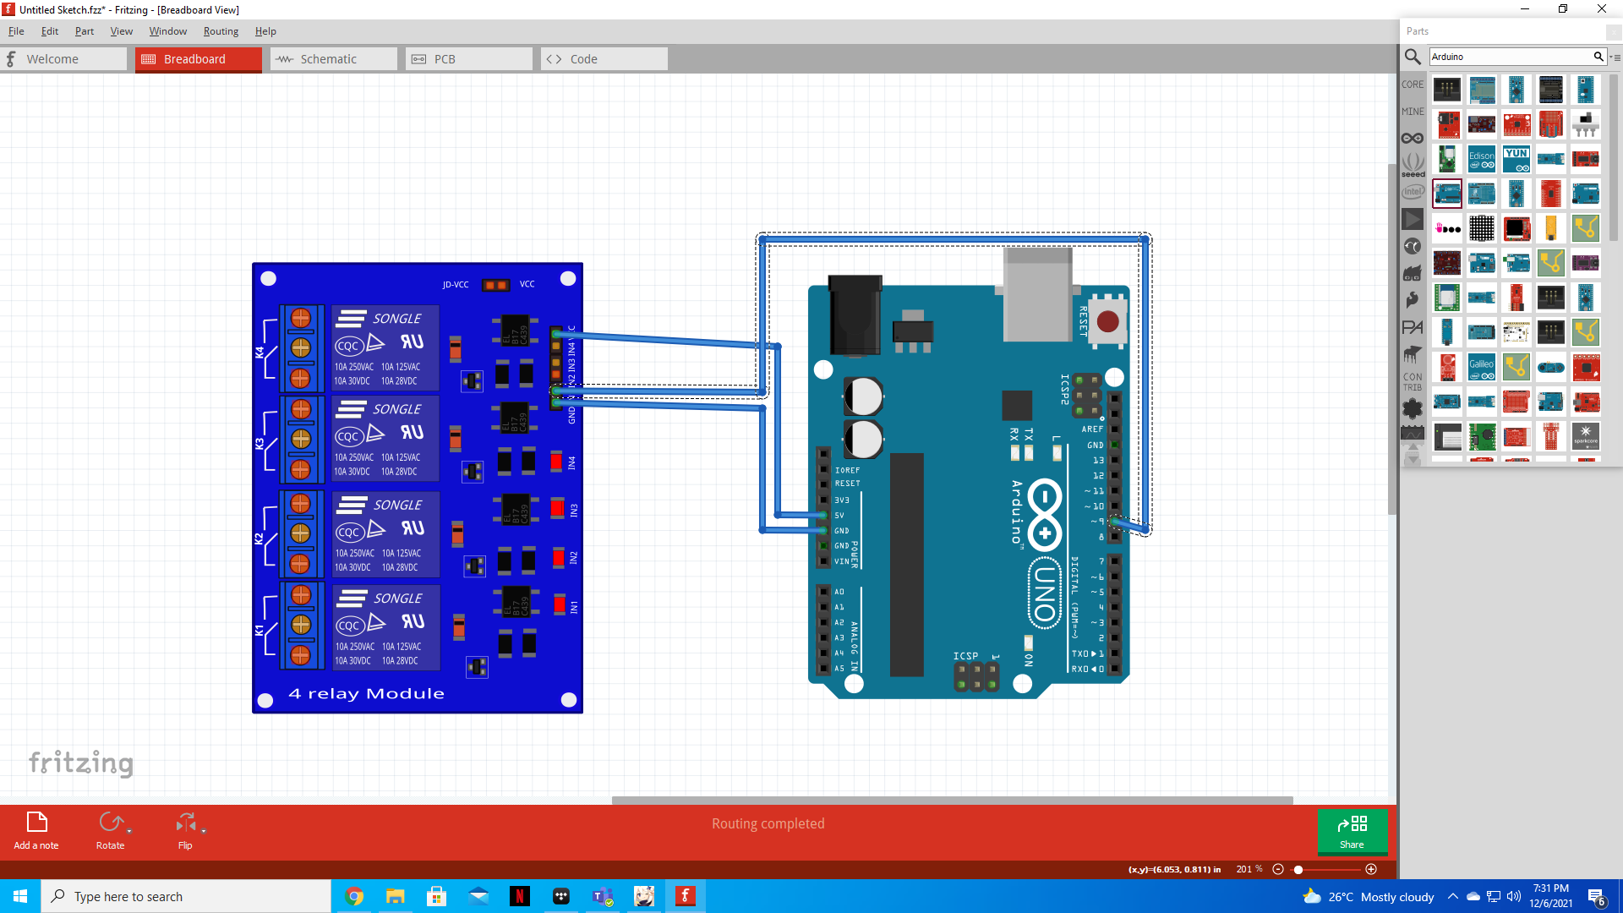Expand the system tray hidden icons
The image size is (1623, 913).
pyautogui.click(x=1452, y=896)
